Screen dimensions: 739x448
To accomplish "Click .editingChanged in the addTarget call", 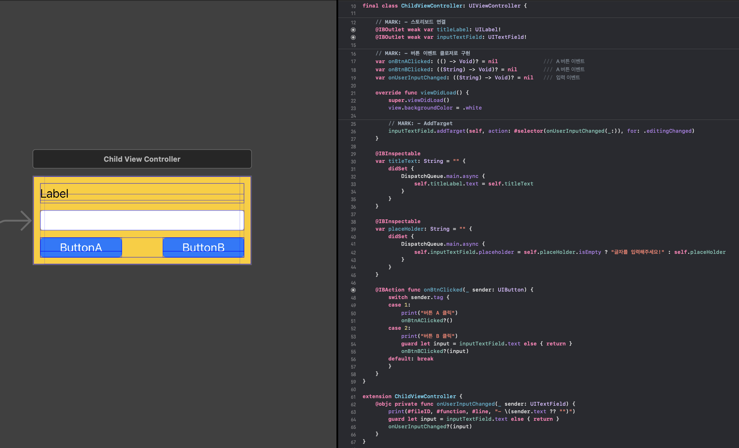I will 669,131.
